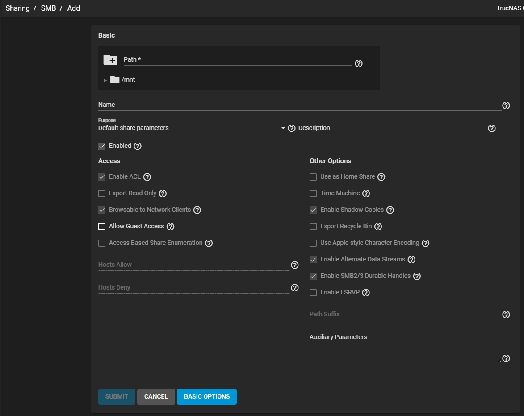Open help tooltip for Path field

(358, 63)
